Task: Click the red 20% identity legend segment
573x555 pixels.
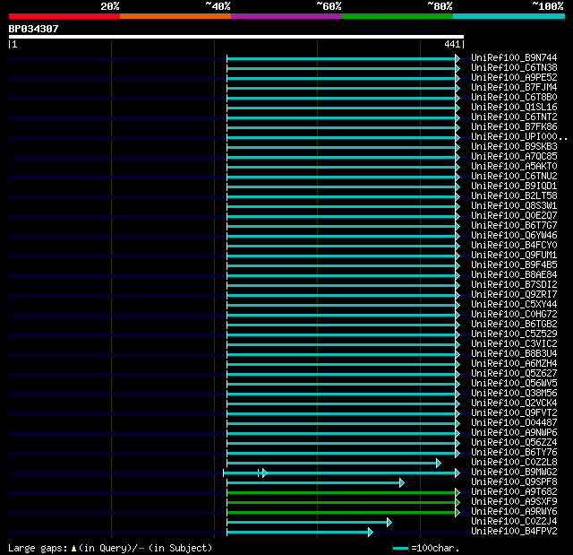Action: [x=64, y=16]
